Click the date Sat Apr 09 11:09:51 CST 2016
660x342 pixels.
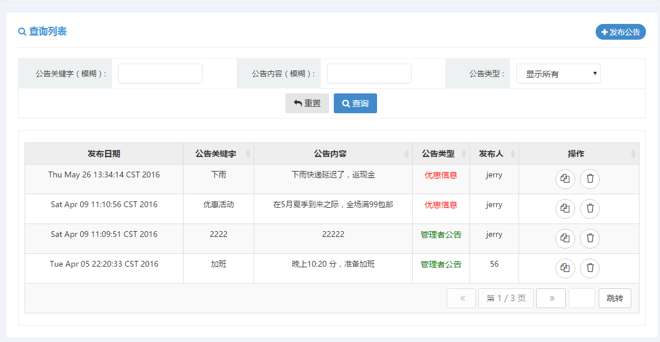(x=104, y=235)
